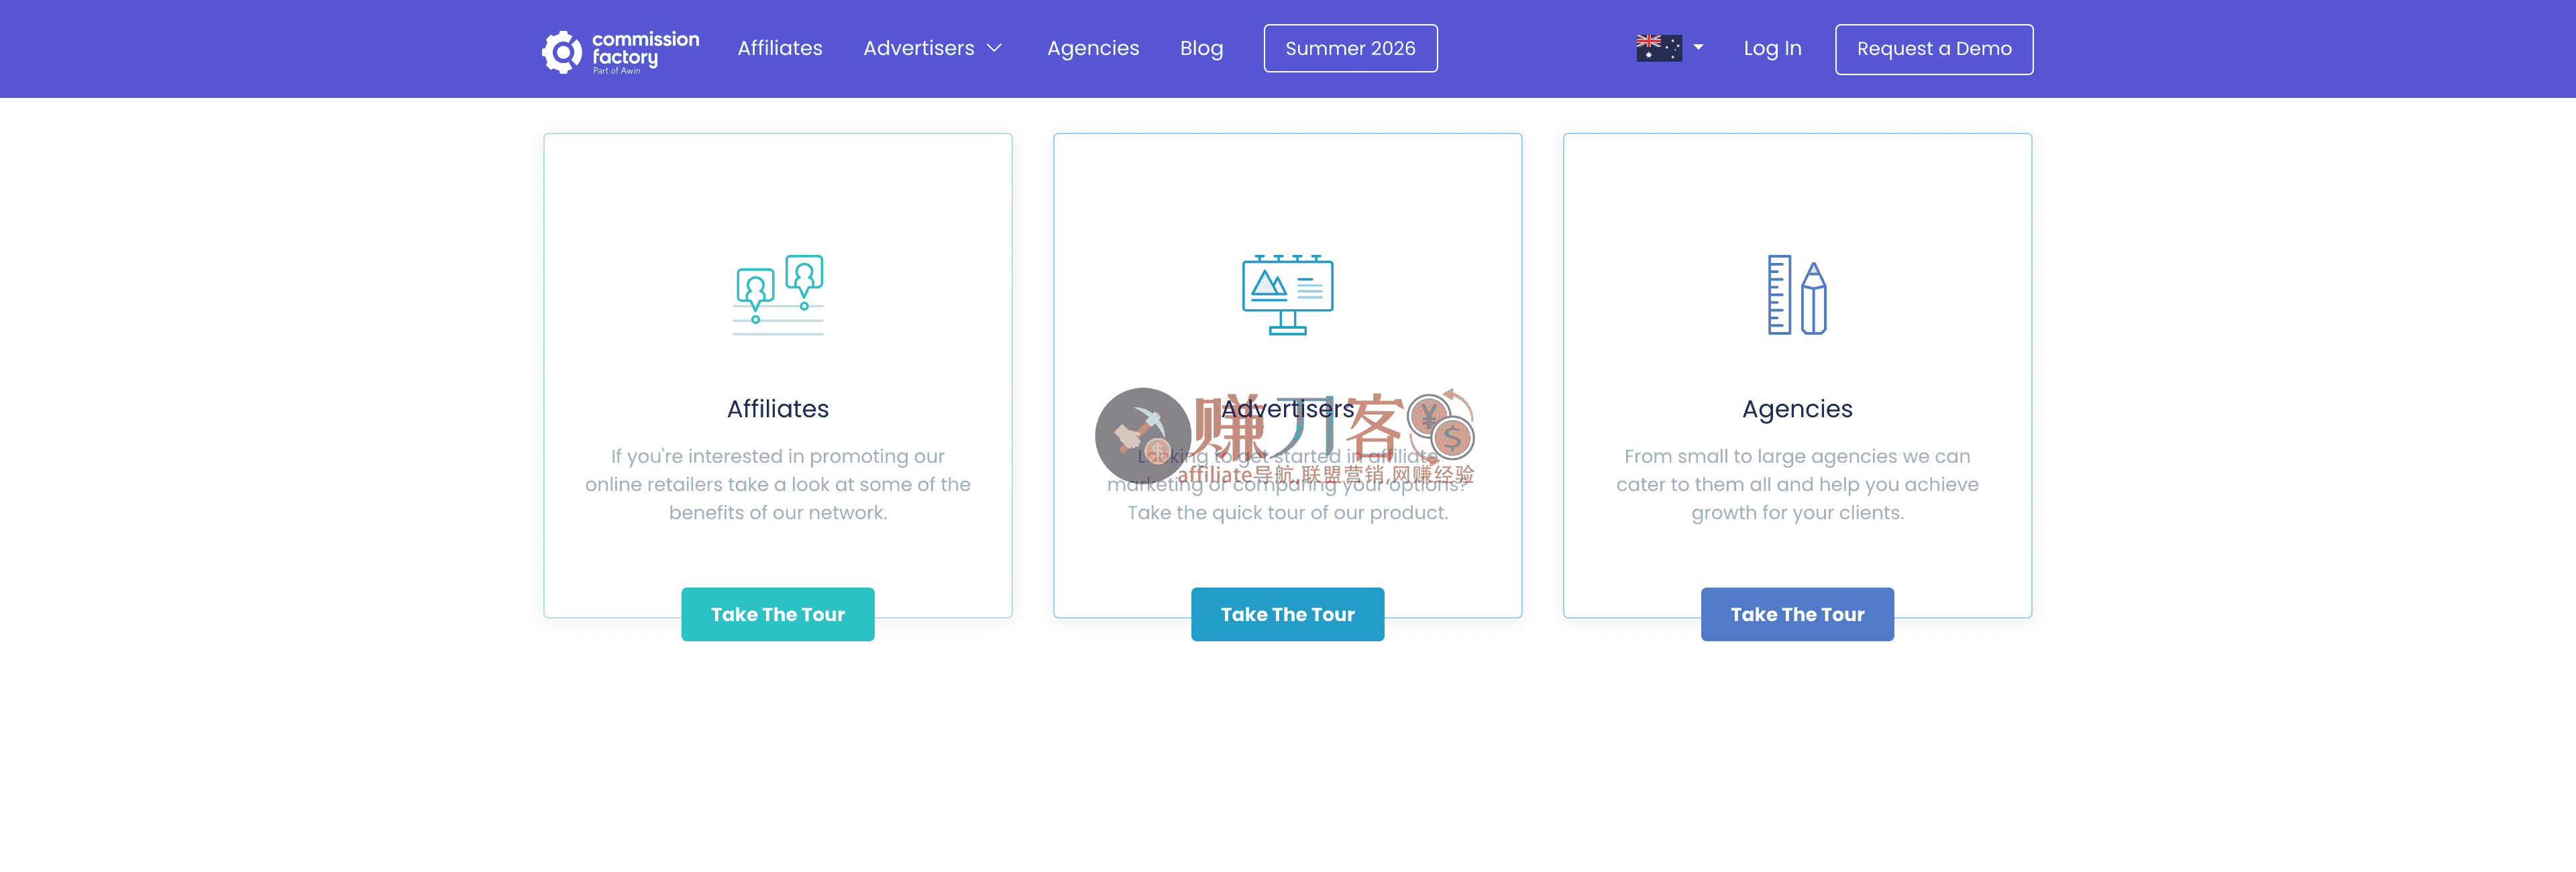The height and width of the screenshot is (872, 2576).
Task: Click the Australian flag icon
Action: point(1658,48)
